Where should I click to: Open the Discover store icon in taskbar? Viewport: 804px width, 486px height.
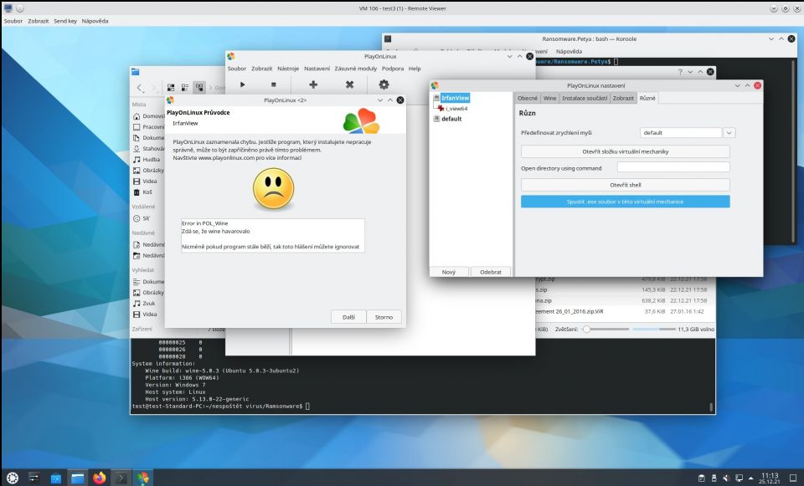(56, 478)
